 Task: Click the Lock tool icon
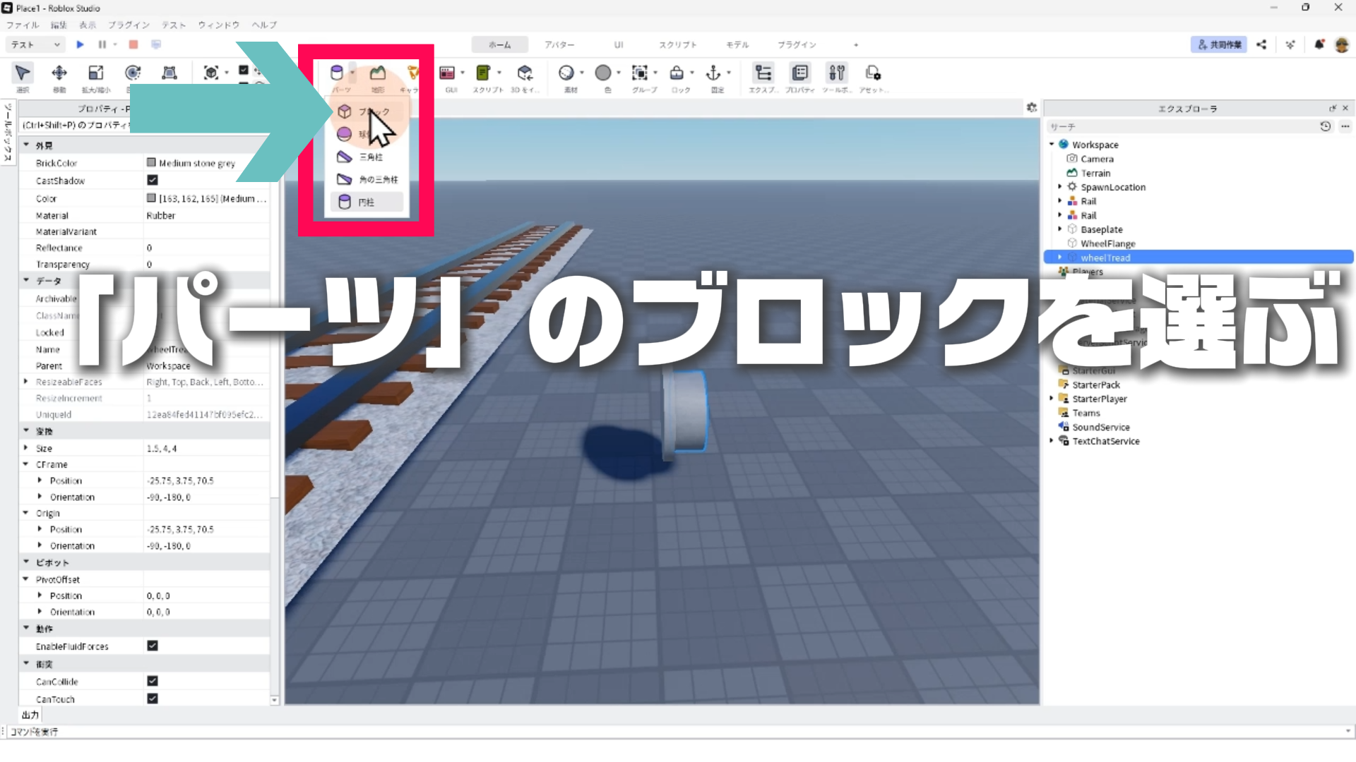coord(677,73)
